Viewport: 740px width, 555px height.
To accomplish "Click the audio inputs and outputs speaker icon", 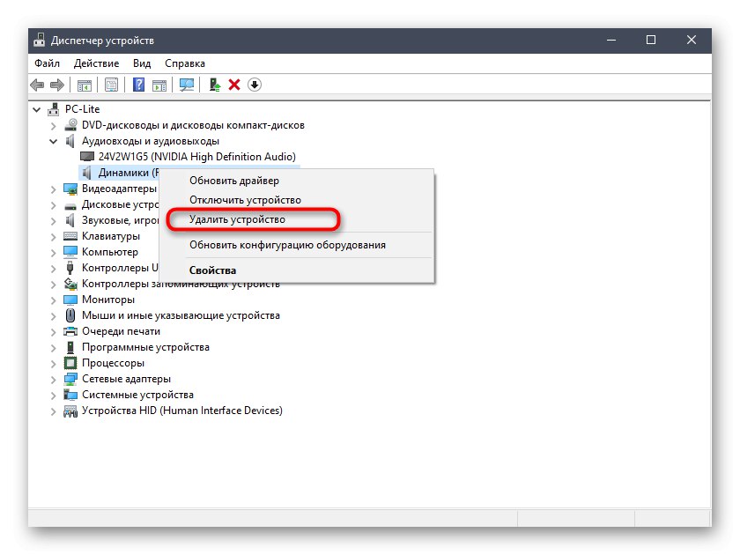I will pos(70,141).
